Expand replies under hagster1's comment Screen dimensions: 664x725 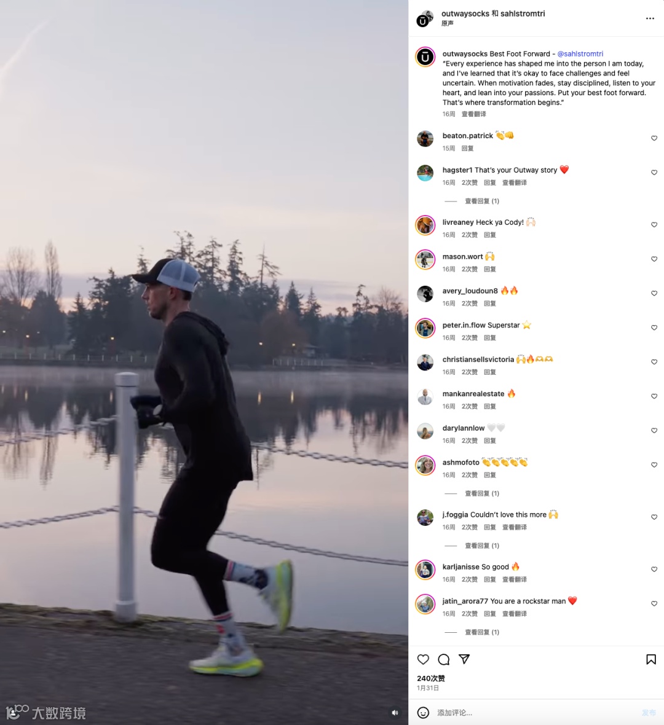(x=481, y=201)
